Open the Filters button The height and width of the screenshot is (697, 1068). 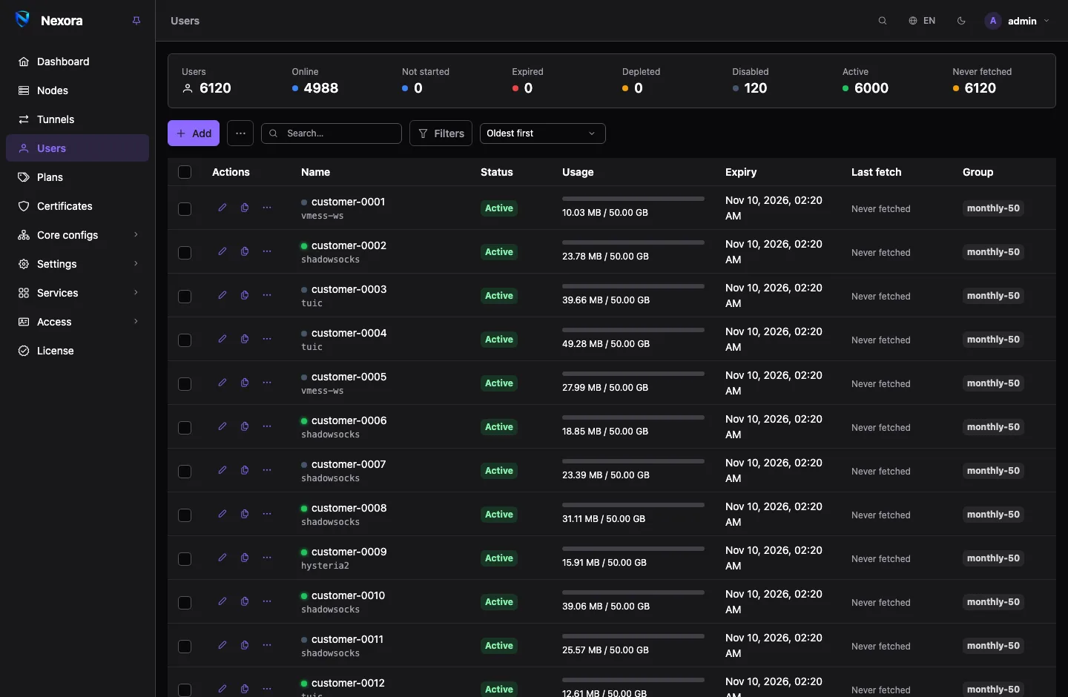tap(441, 133)
